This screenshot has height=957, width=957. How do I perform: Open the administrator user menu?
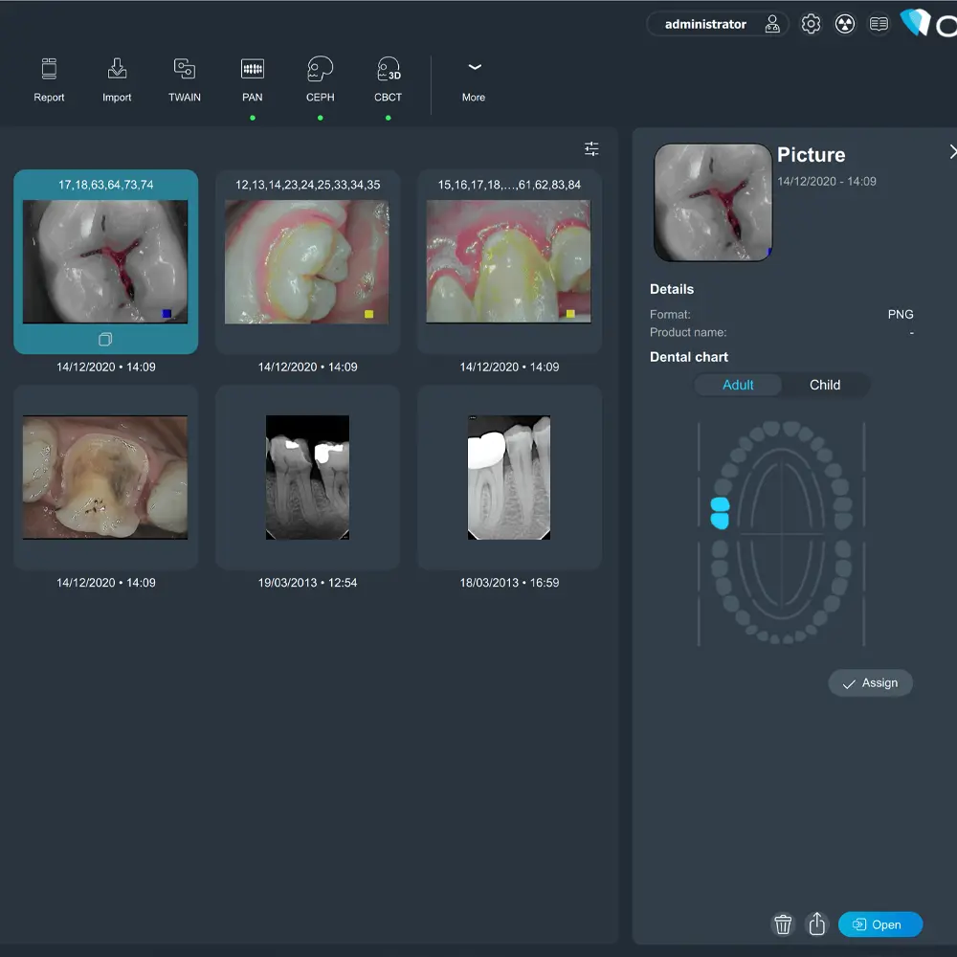[x=718, y=25]
